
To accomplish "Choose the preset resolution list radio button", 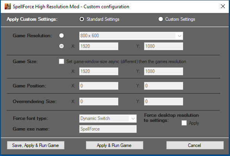I will pyautogui.click(x=61, y=35).
